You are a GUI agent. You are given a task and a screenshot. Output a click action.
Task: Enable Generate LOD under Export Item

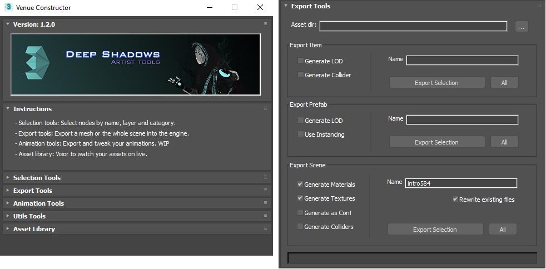(x=300, y=61)
